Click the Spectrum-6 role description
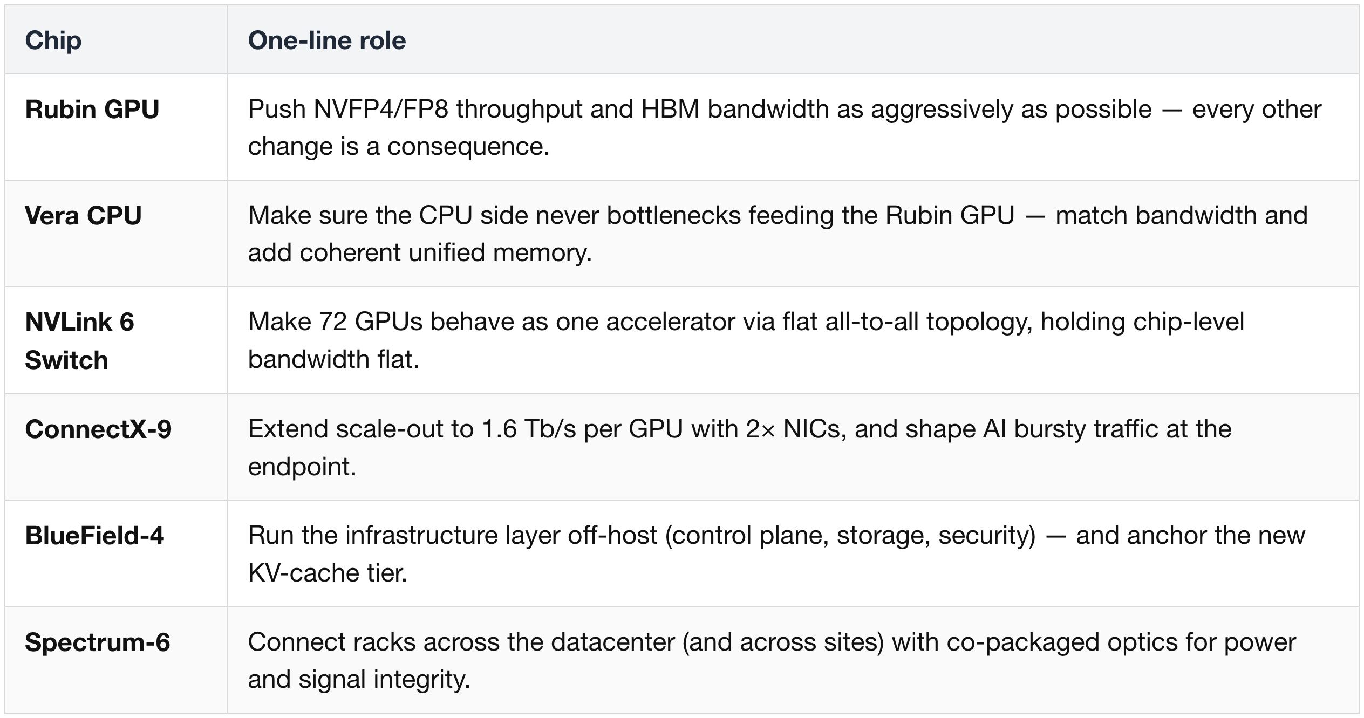Viewport: 1364px width, 718px height. pos(772,660)
